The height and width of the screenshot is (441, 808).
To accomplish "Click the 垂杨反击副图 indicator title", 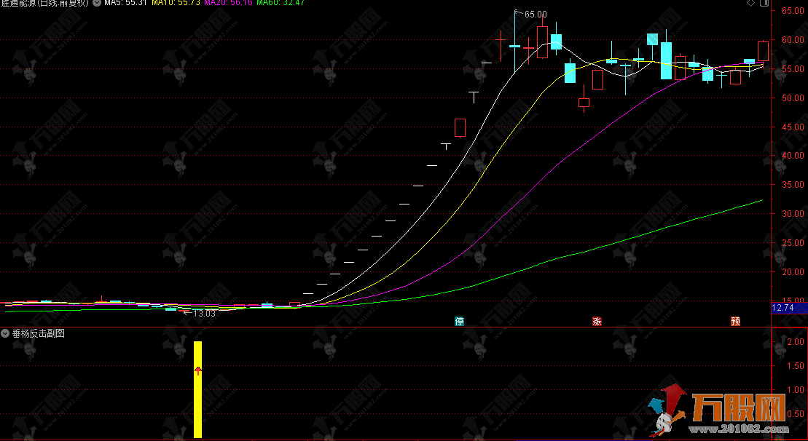I will pyautogui.click(x=38, y=333).
